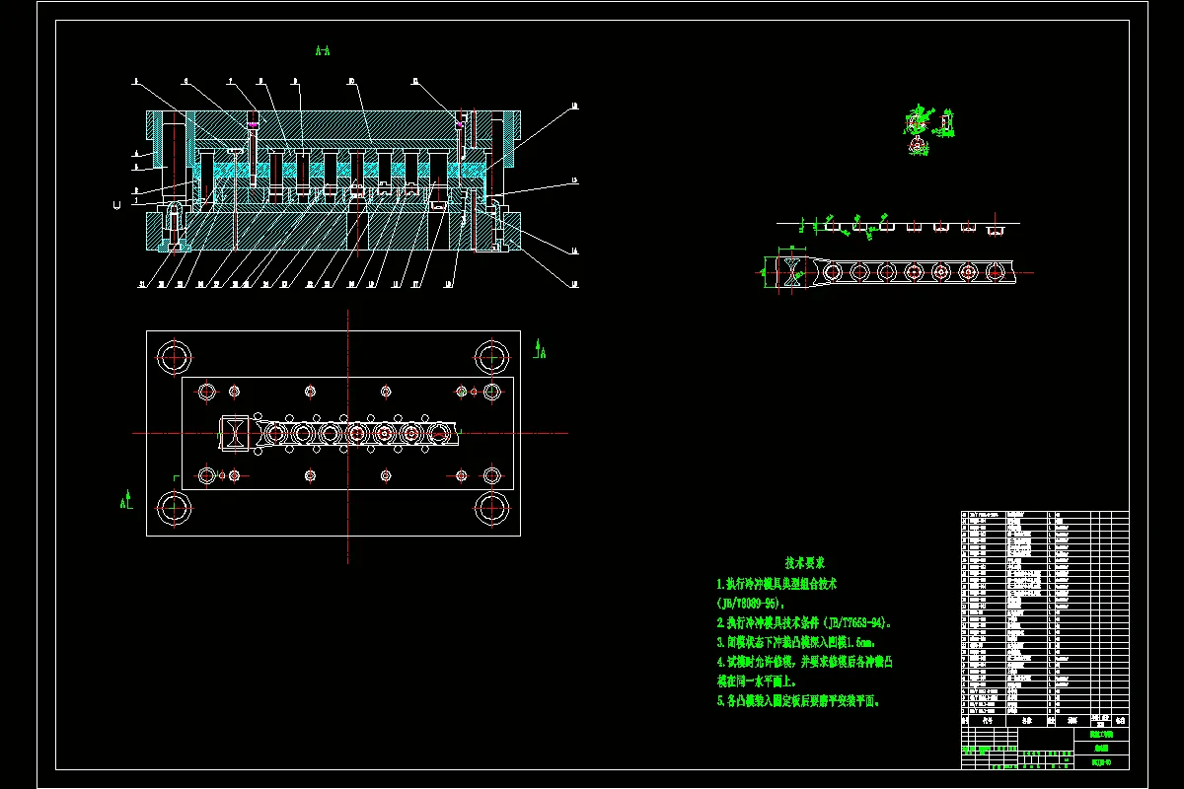Click the X-shaped cutout in the plan view
The width and height of the screenshot is (1184, 789).
237,433
